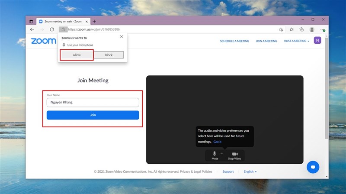Click Got it in the tooltip
346x194 pixels.
pyautogui.click(x=218, y=142)
